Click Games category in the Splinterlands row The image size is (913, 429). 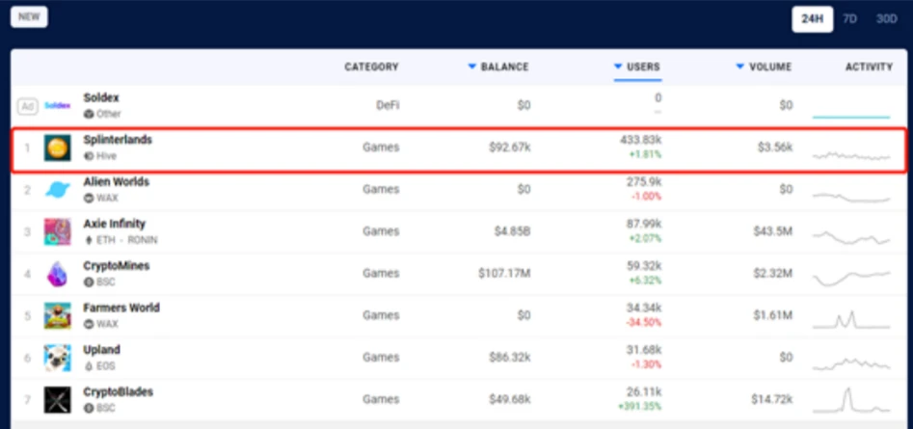click(382, 147)
